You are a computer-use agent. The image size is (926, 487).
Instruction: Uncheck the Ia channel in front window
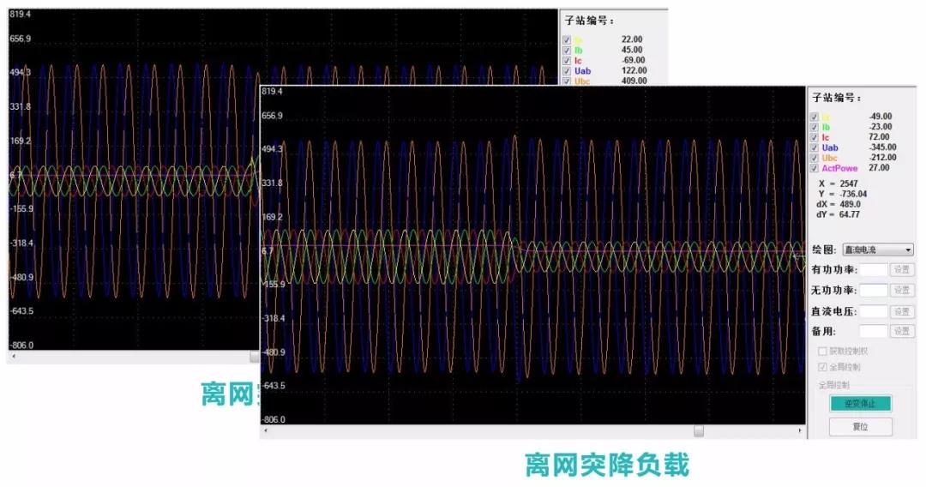815,117
